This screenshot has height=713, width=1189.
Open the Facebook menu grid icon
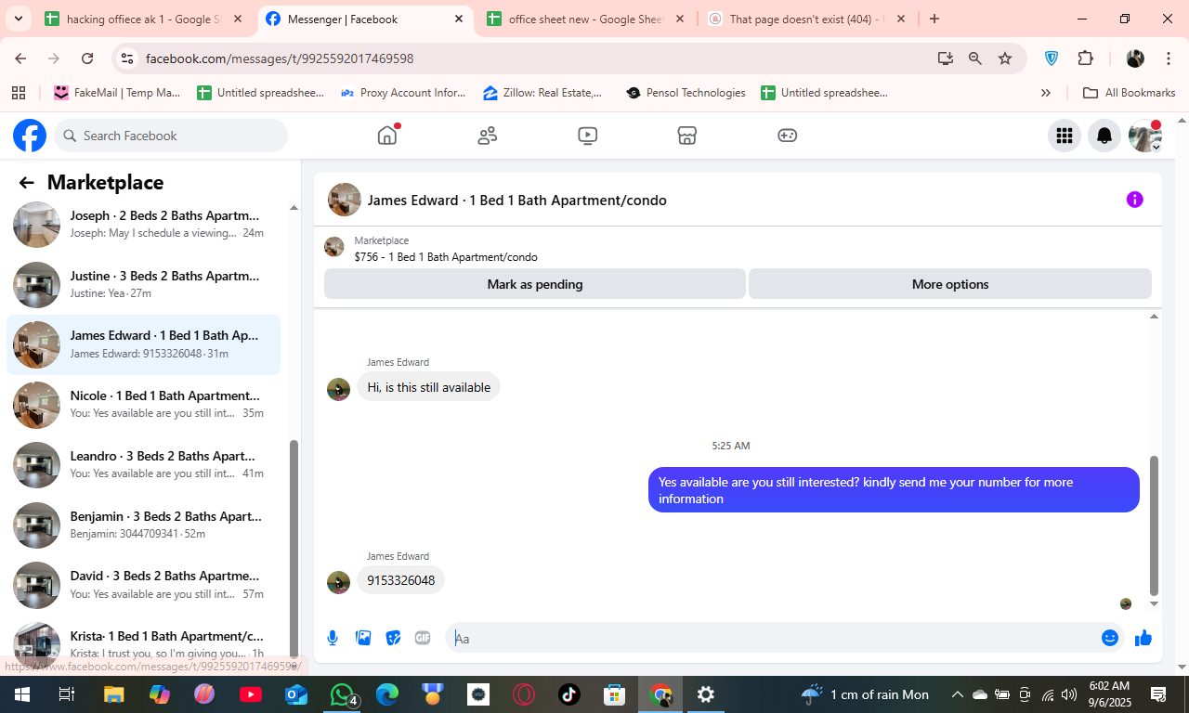point(1065,136)
